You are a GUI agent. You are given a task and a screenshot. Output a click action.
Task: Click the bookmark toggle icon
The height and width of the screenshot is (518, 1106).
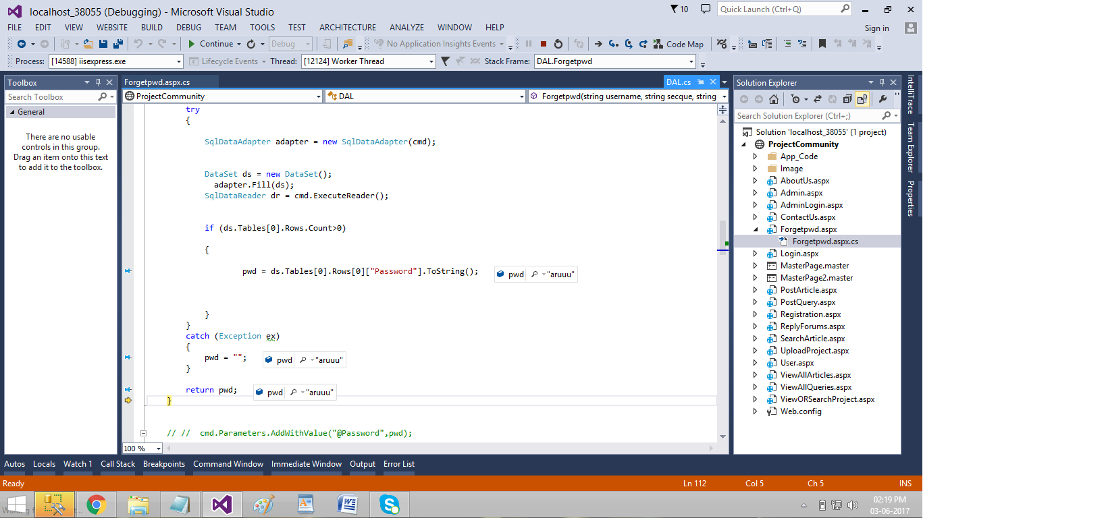822,44
